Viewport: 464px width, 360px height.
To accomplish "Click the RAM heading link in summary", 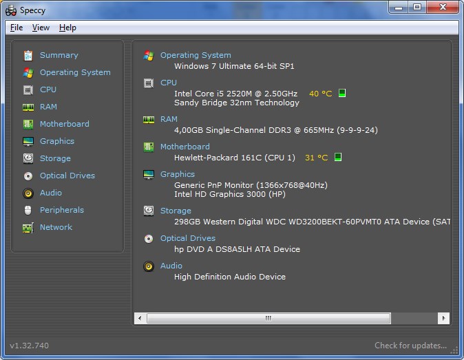I will pos(169,119).
